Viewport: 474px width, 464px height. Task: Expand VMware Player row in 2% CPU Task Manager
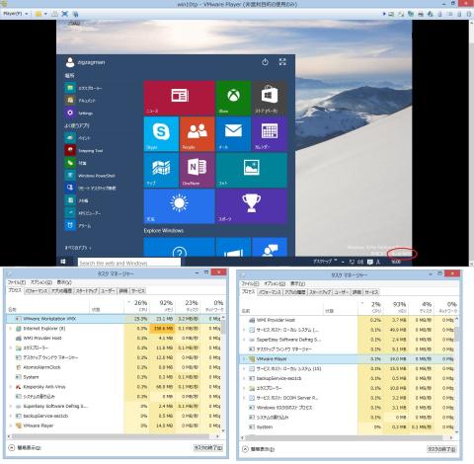(244, 359)
